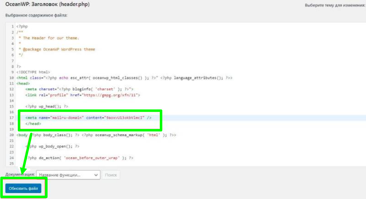Click line number 25 in the gutter
366x199 pixels.
click(x=11, y=164)
